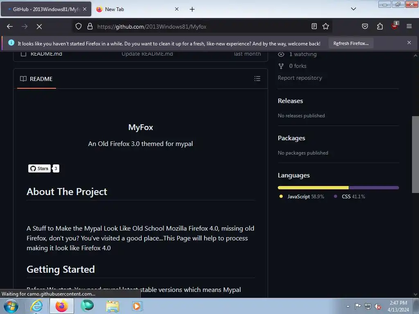This screenshot has height=314, width=419.
Task: Click the GitHub Stars badge
Action: 40,168
